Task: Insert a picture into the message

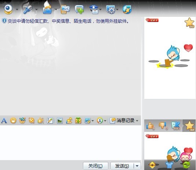Action: tap(59, 121)
